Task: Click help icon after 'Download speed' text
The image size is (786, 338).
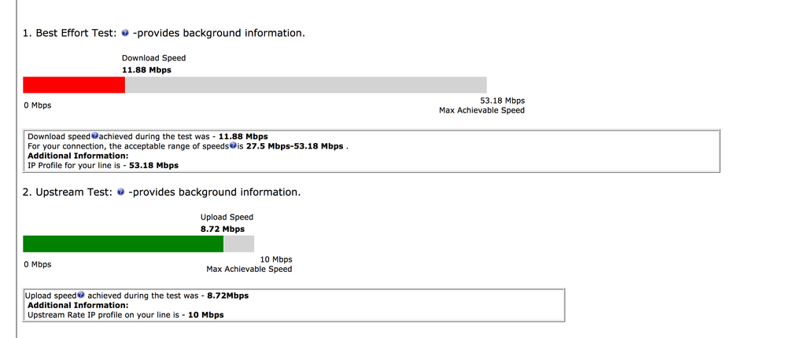Action: [x=94, y=136]
